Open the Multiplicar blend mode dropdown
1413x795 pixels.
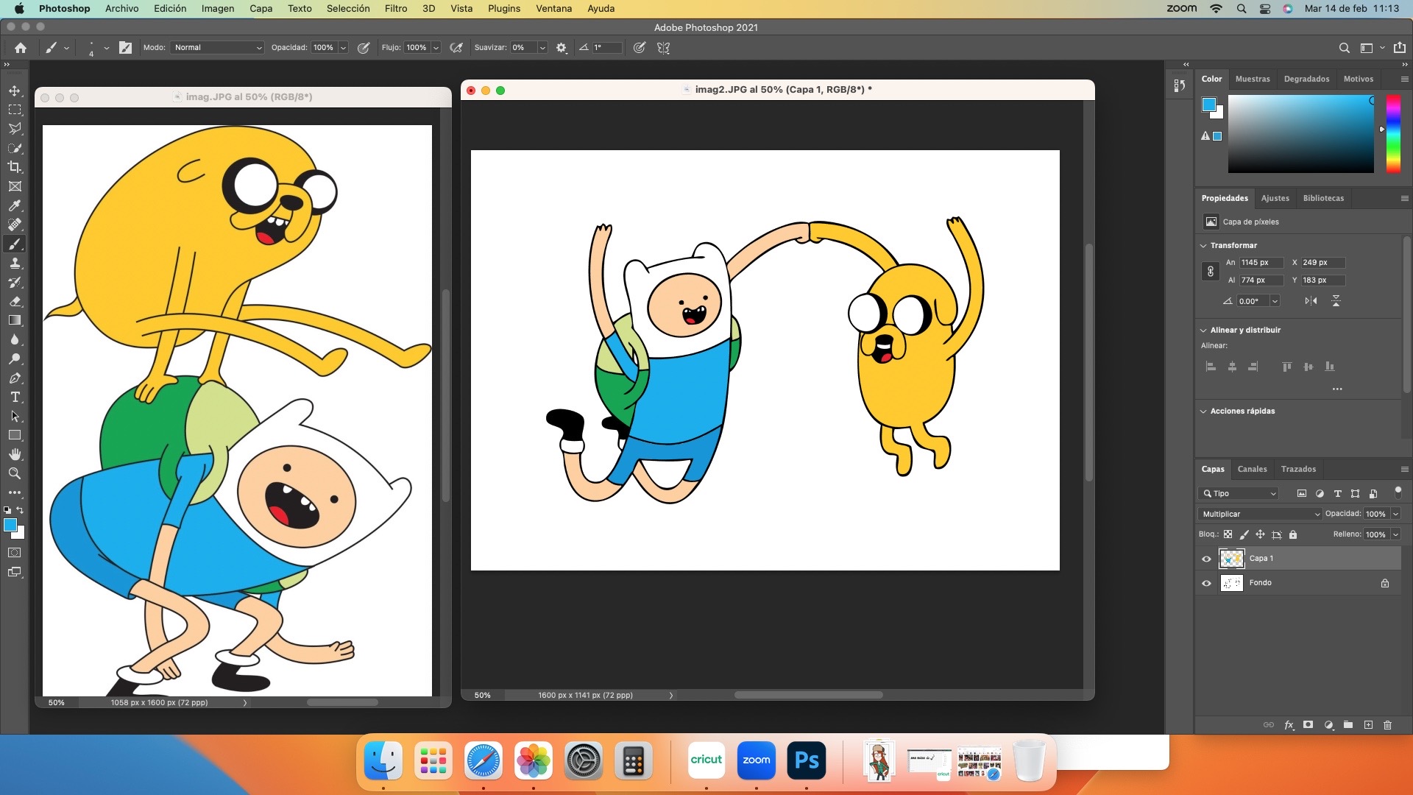pos(1260,514)
